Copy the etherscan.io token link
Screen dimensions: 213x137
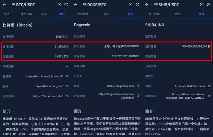(209, 96)
